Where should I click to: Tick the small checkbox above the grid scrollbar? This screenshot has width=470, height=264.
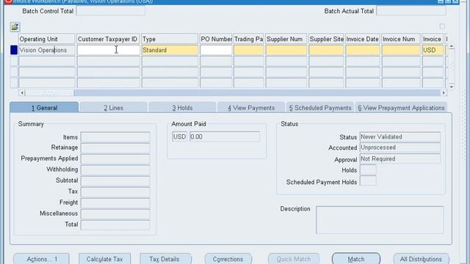tap(442, 26)
